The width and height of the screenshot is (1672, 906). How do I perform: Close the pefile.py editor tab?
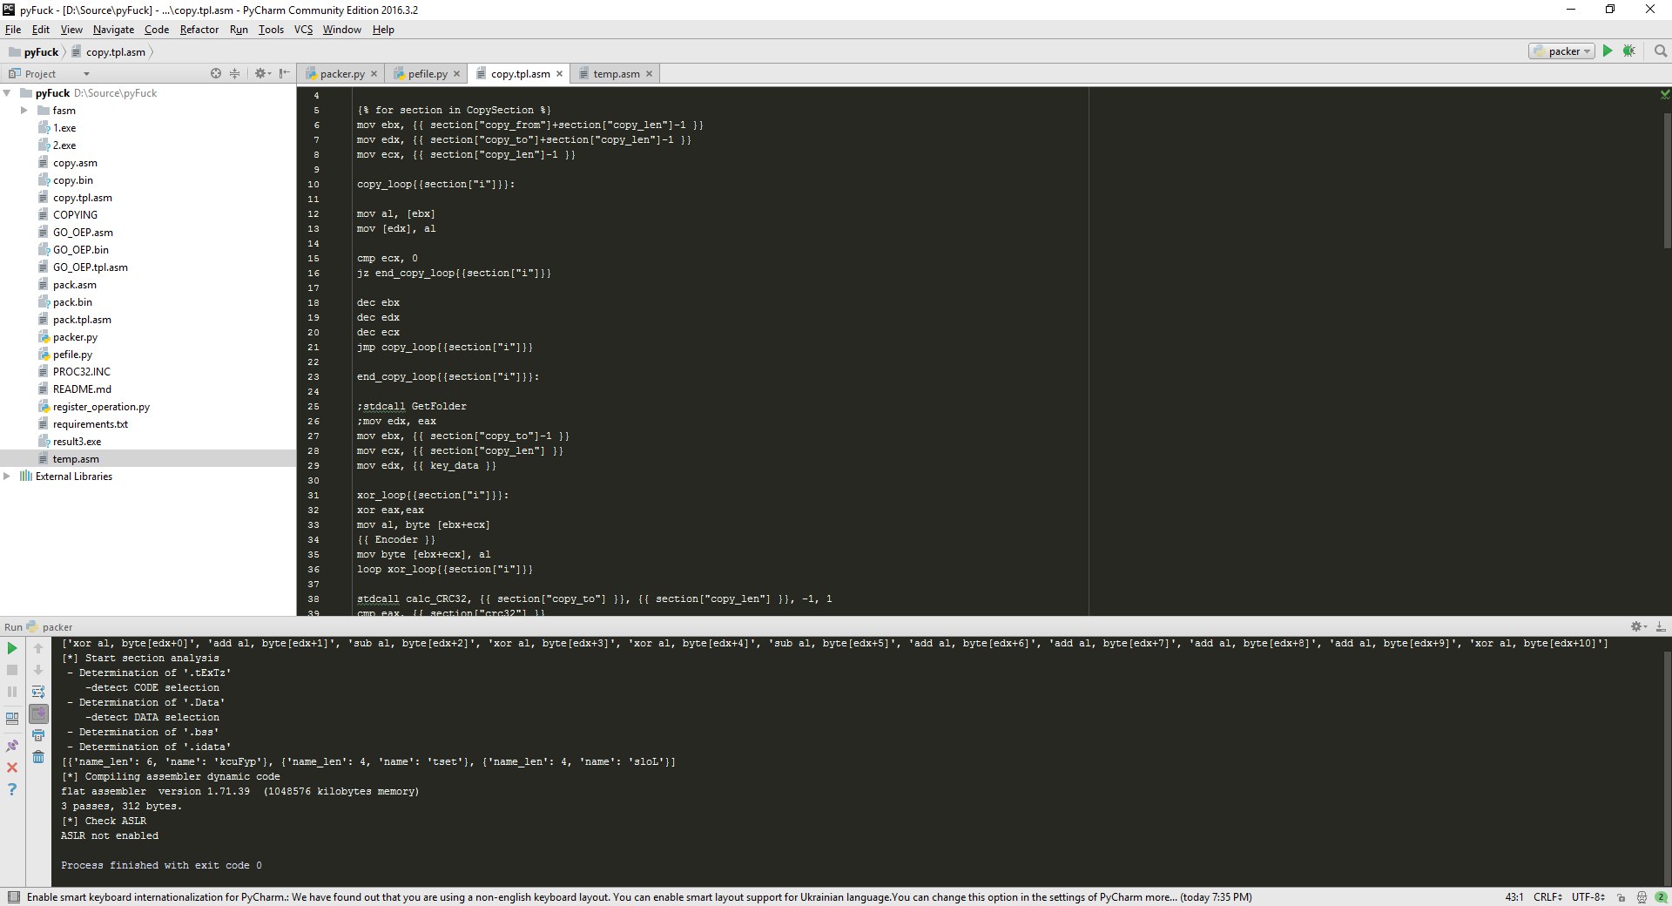click(456, 74)
